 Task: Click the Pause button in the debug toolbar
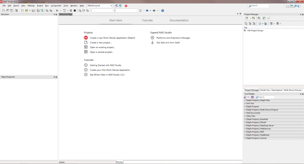coord(71,11)
